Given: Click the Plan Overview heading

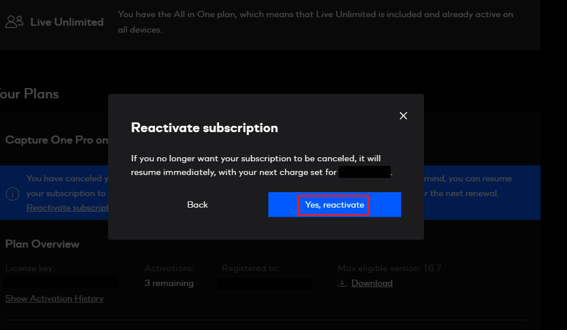Looking at the screenshot, I should coord(42,244).
